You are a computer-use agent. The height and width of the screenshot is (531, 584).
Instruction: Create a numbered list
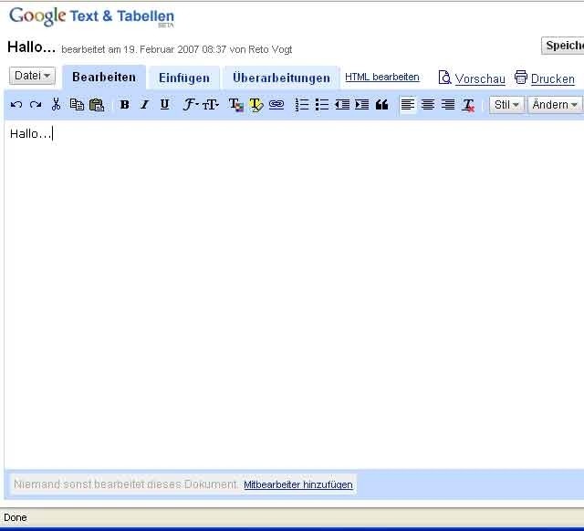click(x=302, y=105)
